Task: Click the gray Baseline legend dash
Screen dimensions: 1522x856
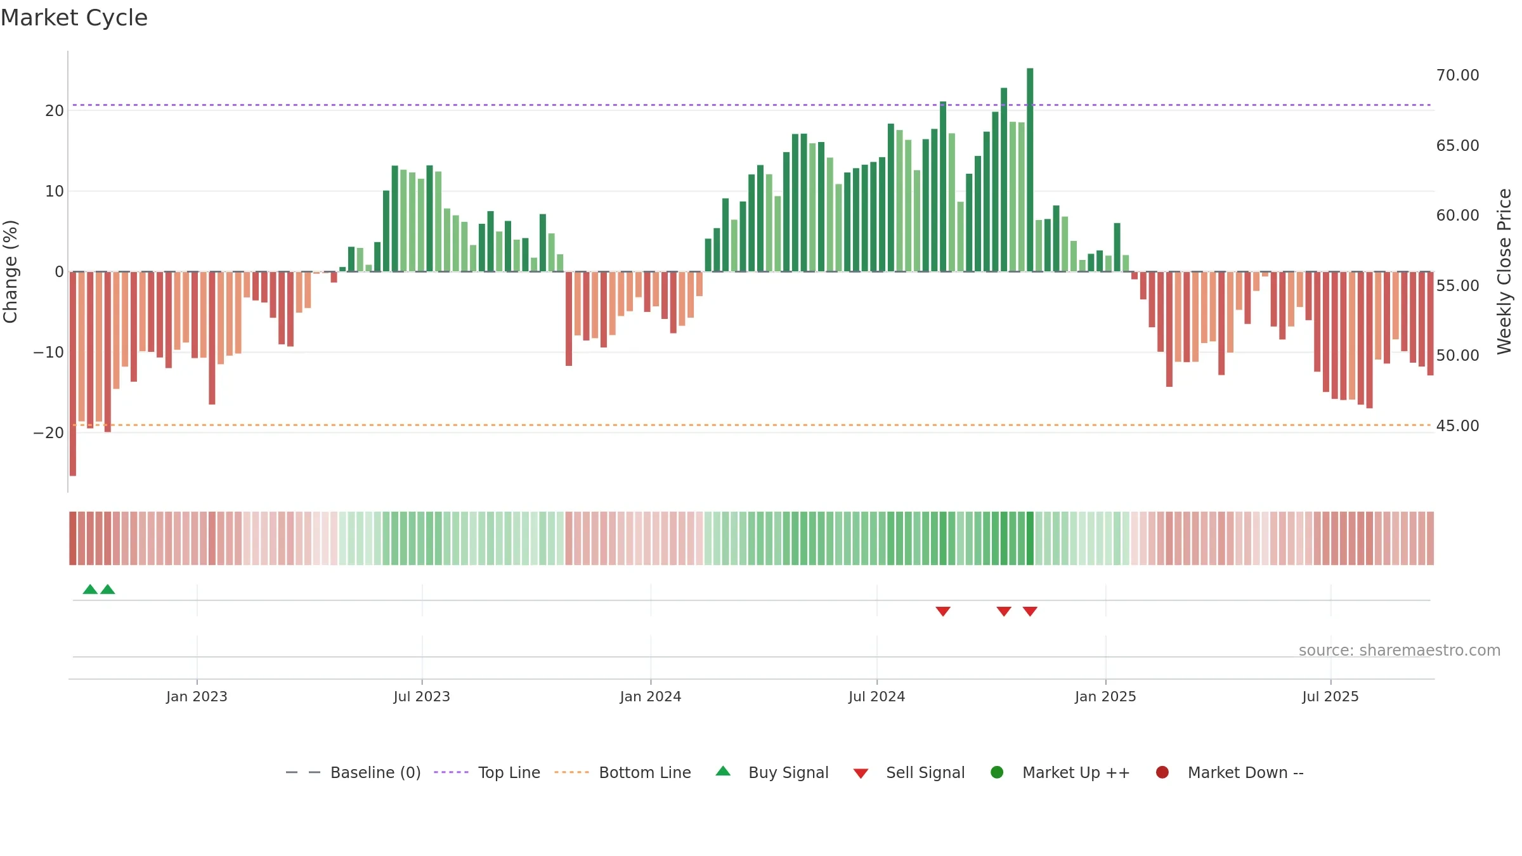Action: tap(303, 772)
